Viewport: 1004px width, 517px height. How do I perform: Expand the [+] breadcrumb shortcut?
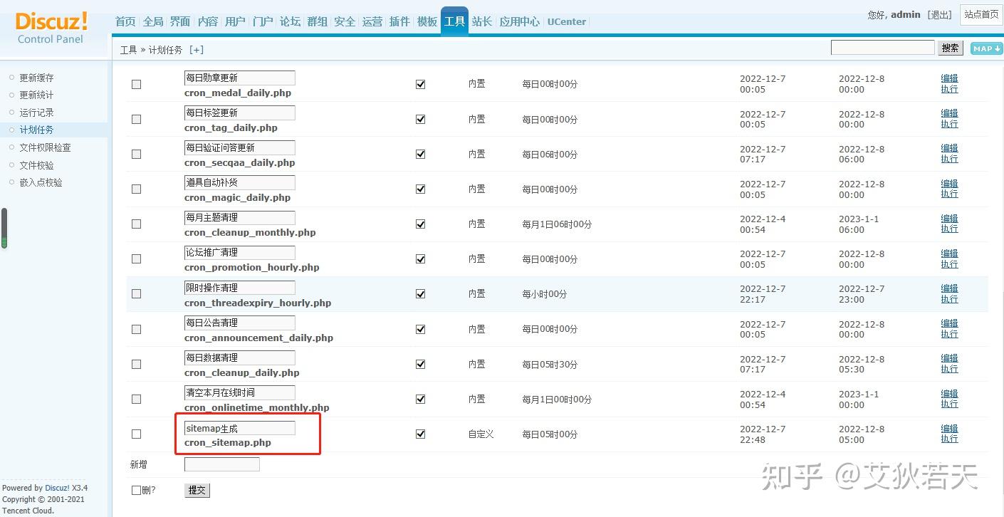[197, 50]
